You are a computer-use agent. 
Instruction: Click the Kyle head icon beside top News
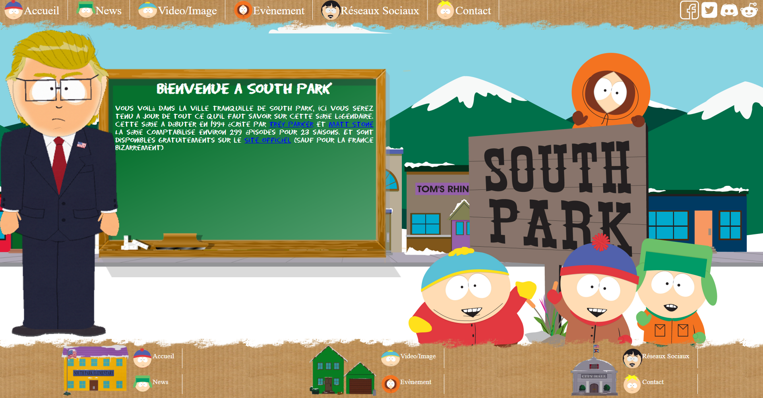[x=85, y=10]
